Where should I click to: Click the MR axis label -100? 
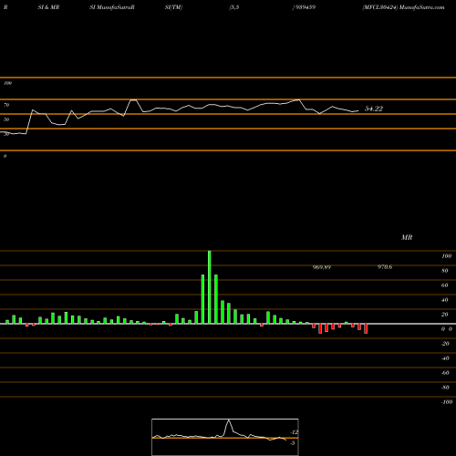[447, 402]
